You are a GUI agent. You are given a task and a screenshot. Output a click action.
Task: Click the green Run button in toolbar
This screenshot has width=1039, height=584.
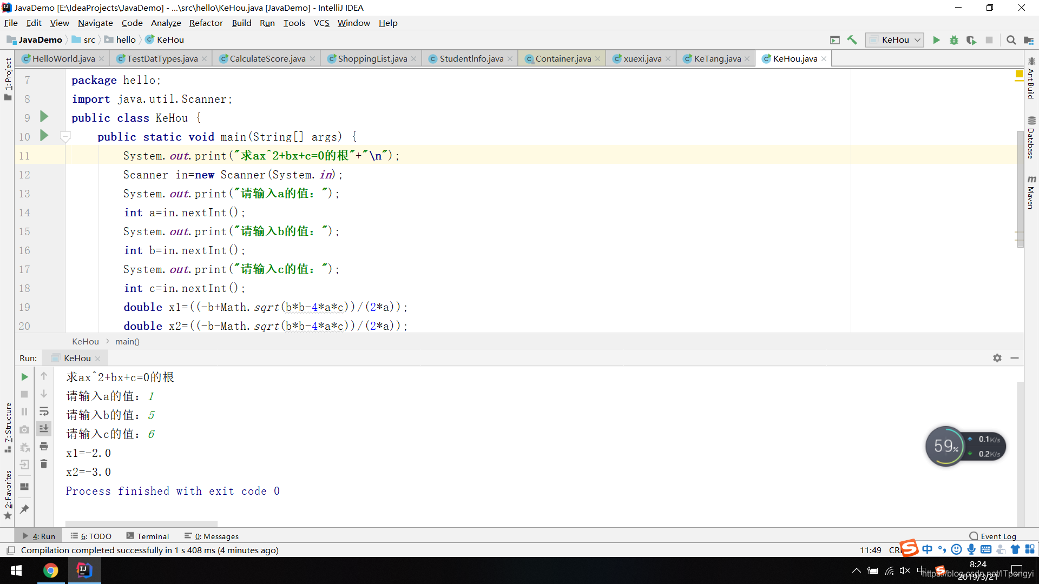(936, 40)
